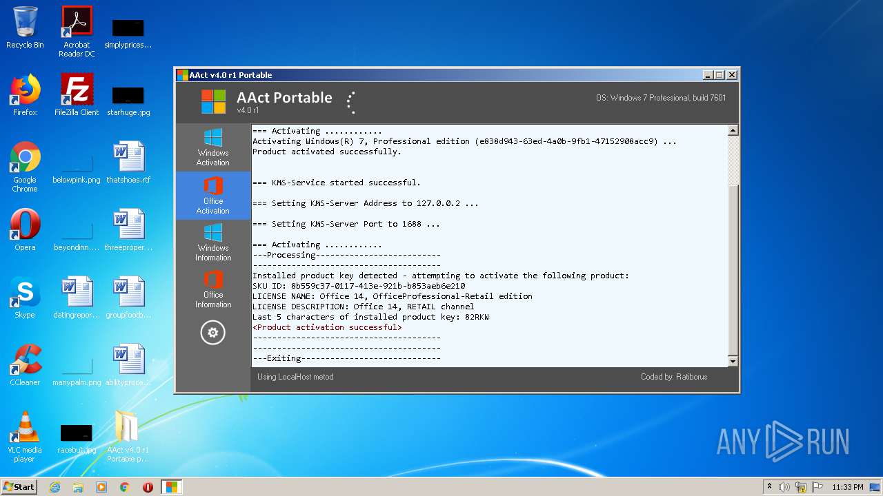The height and width of the screenshot is (496, 883).
Task: Click 'Product activation successful' log line
Action: point(327,327)
